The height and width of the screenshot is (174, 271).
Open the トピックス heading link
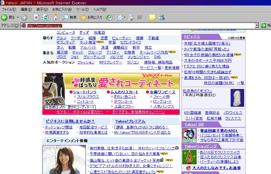pos(192,37)
